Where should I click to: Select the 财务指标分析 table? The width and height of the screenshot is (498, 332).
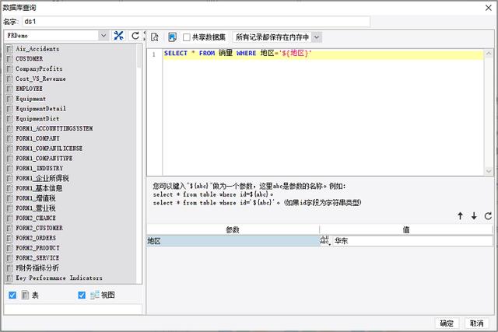click(37, 268)
